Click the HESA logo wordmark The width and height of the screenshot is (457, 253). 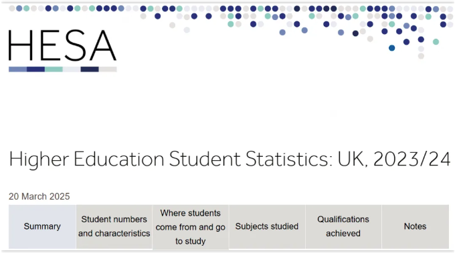point(62,45)
